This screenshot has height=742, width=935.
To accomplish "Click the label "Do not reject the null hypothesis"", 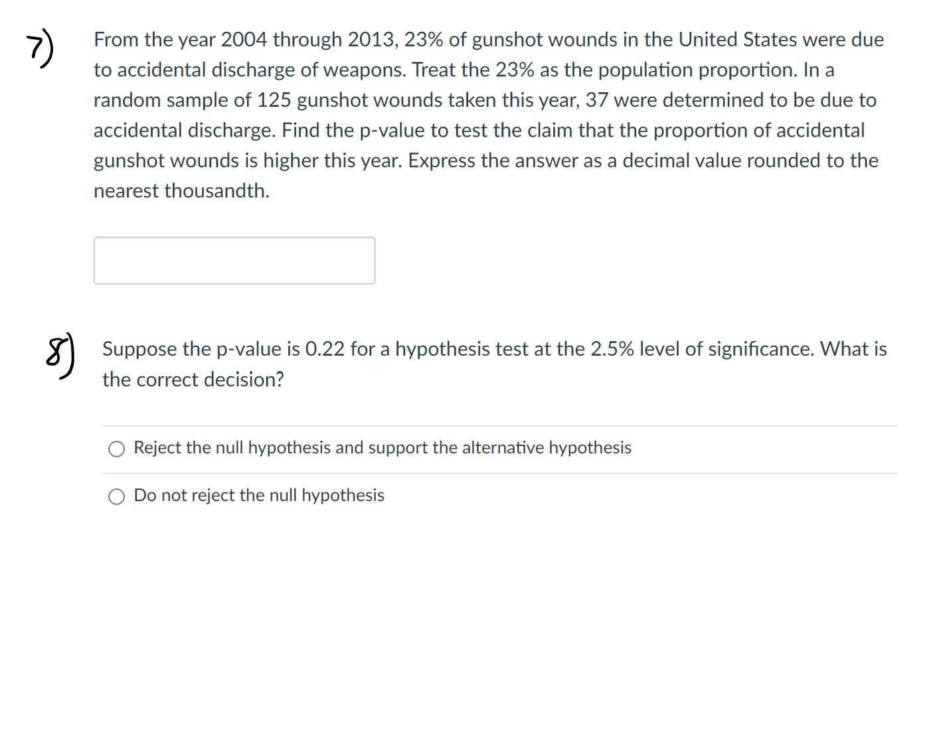I will click(x=258, y=495).
